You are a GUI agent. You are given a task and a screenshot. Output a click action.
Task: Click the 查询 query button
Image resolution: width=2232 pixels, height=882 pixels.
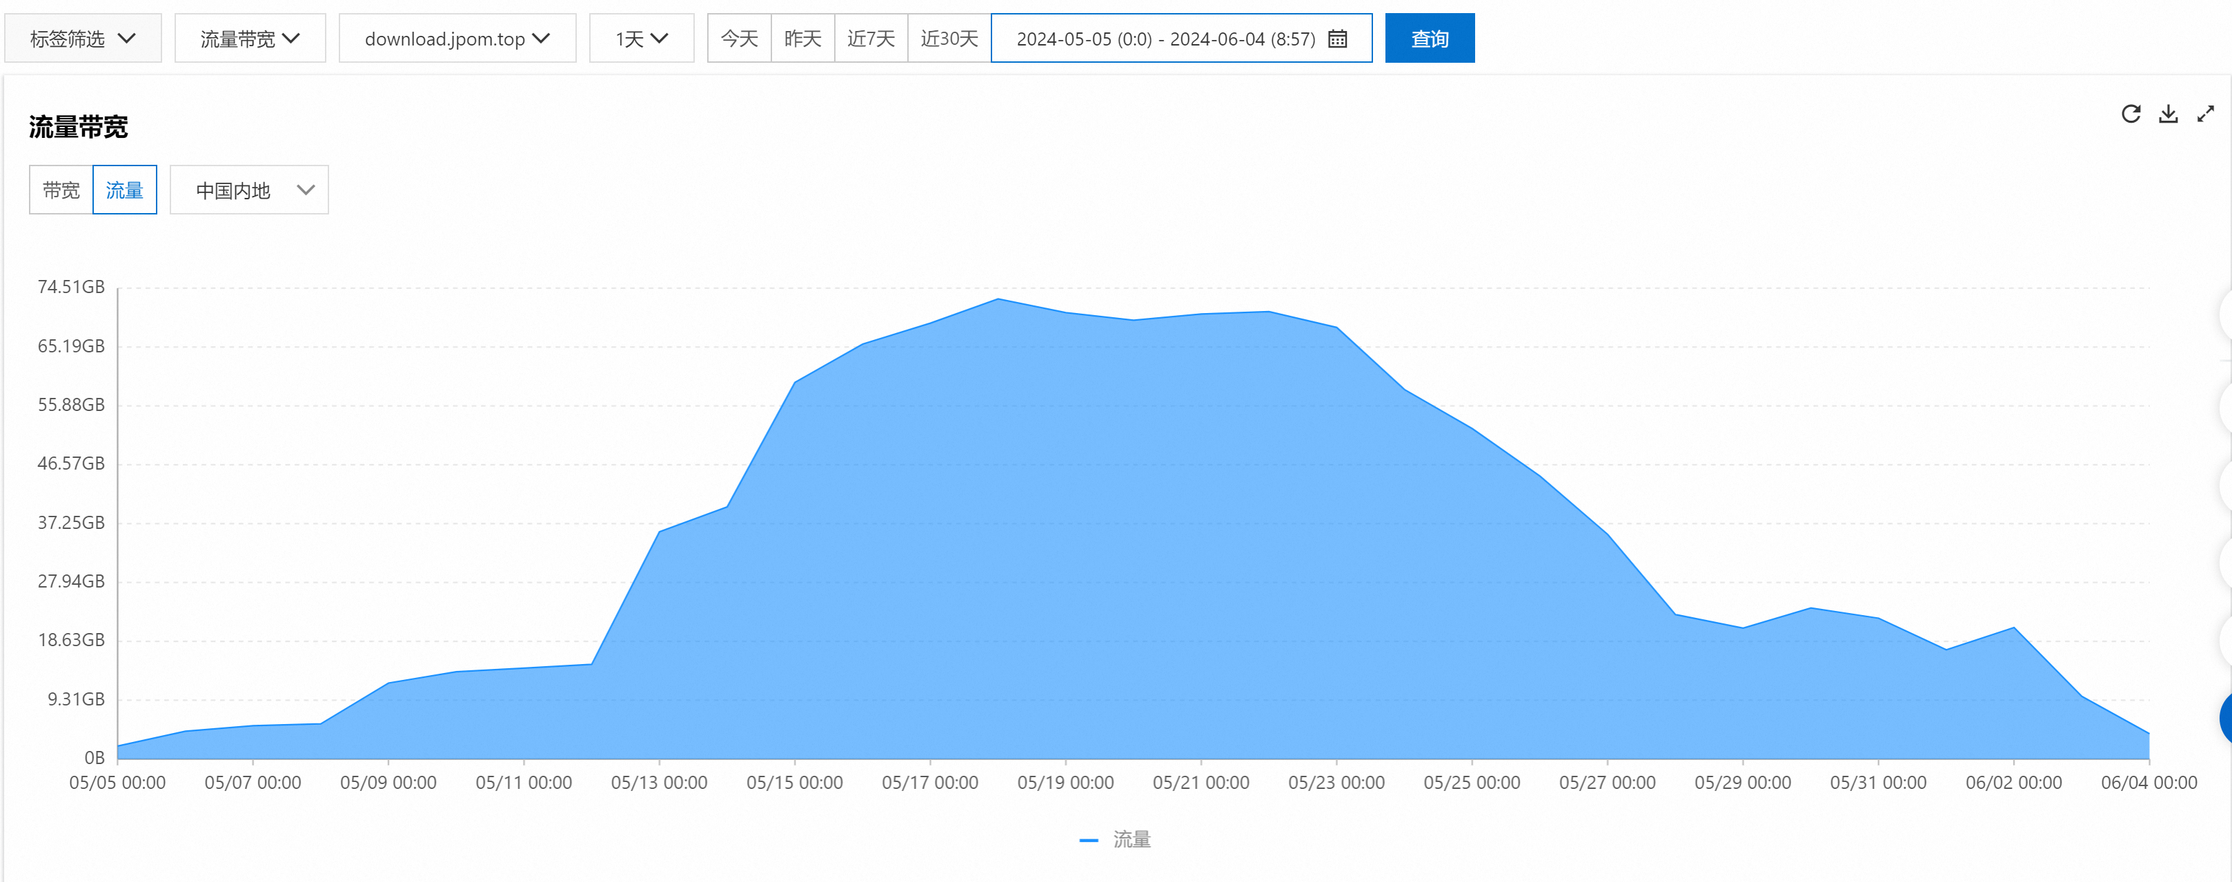1429,39
